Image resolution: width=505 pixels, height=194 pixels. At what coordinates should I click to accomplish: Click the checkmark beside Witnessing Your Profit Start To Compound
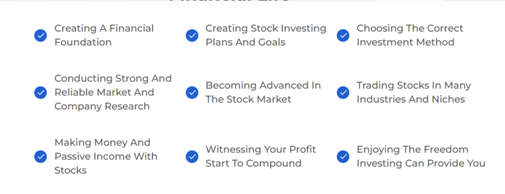192,156
